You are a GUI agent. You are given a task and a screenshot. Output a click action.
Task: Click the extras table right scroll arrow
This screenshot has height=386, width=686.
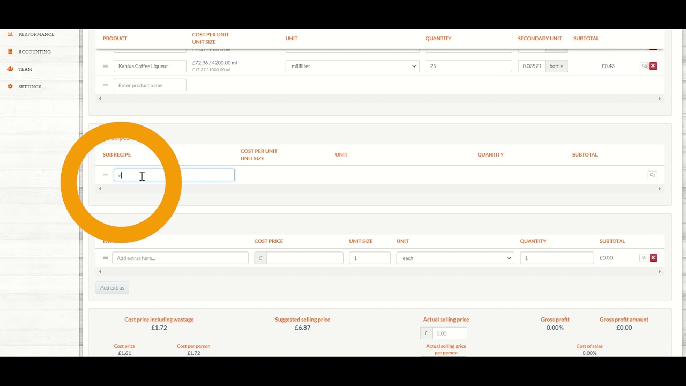tap(660, 272)
